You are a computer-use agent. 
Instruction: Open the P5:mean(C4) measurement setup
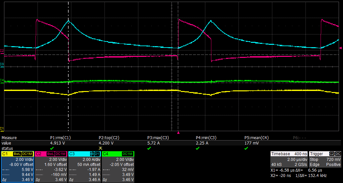click(256, 138)
